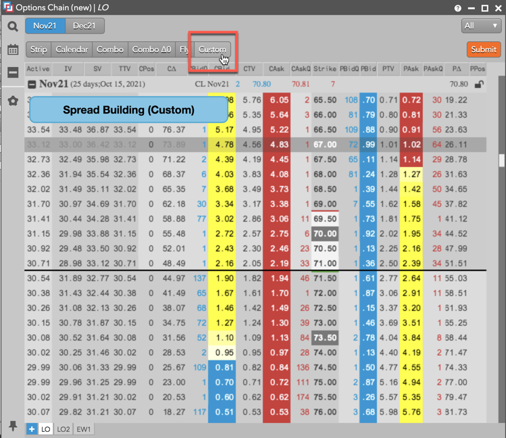Click the help question mark icon
The width and height of the screenshot is (506, 438).
pos(459,8)
